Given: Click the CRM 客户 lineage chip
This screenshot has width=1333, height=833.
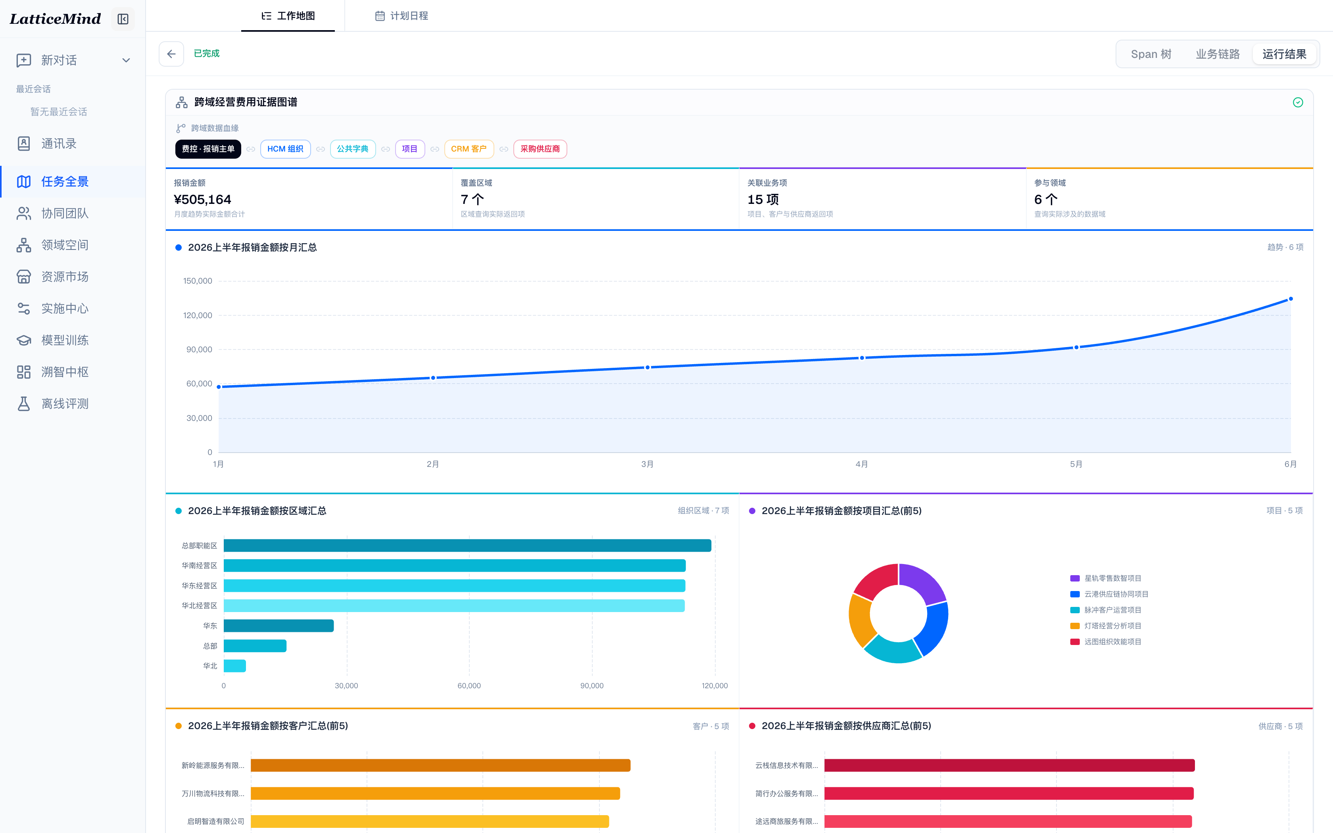Looking at the screenshot, I should click(x=469, y=149).
